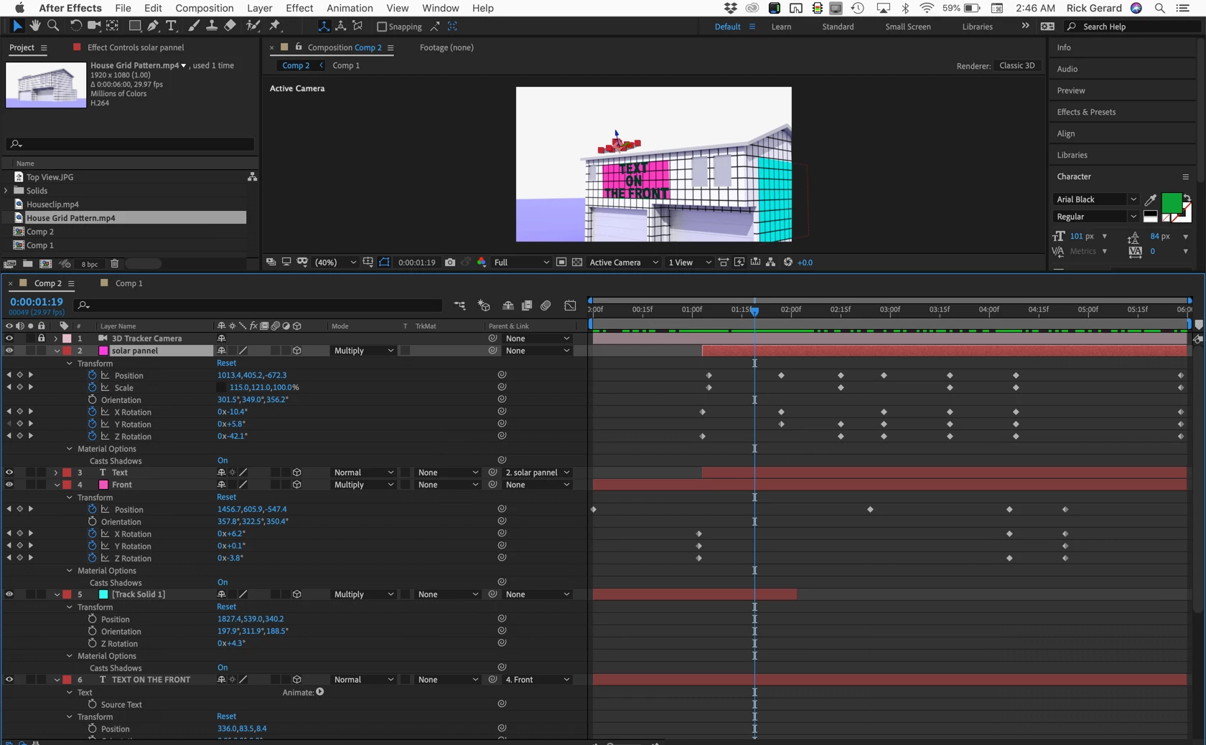This screenshot has width=1206, height=745.
Task: Click the Draft 3D icon in timeline
Action: pos(484,305)
